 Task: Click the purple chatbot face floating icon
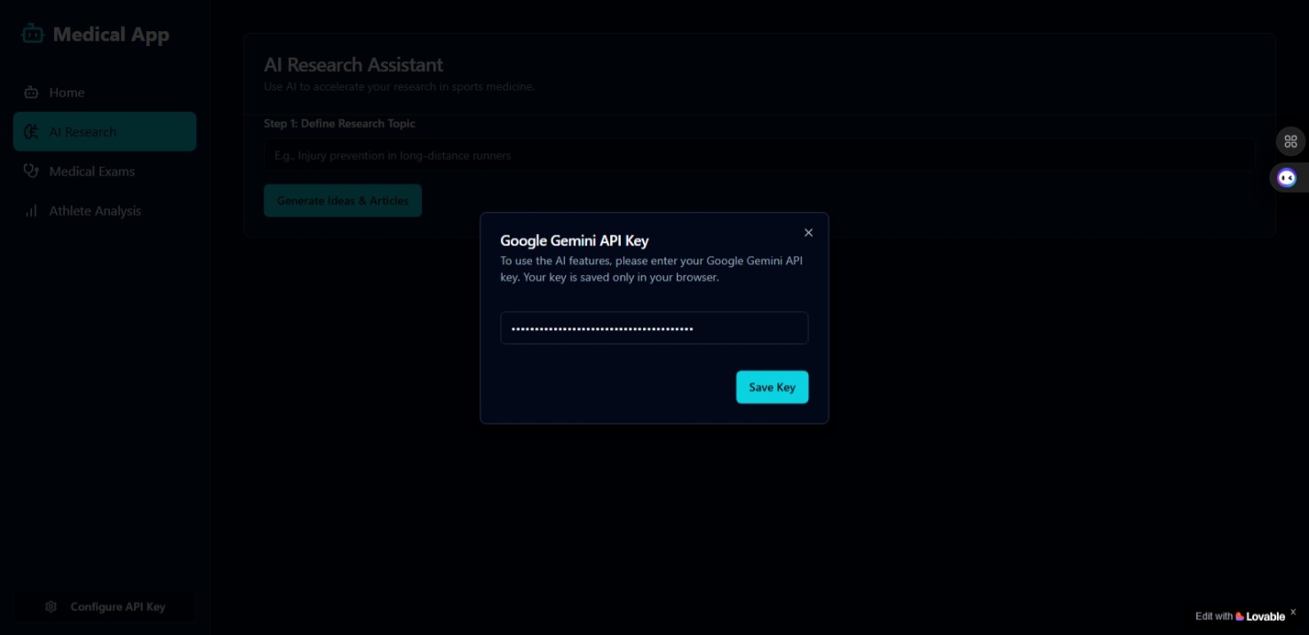coord(1287,178)
